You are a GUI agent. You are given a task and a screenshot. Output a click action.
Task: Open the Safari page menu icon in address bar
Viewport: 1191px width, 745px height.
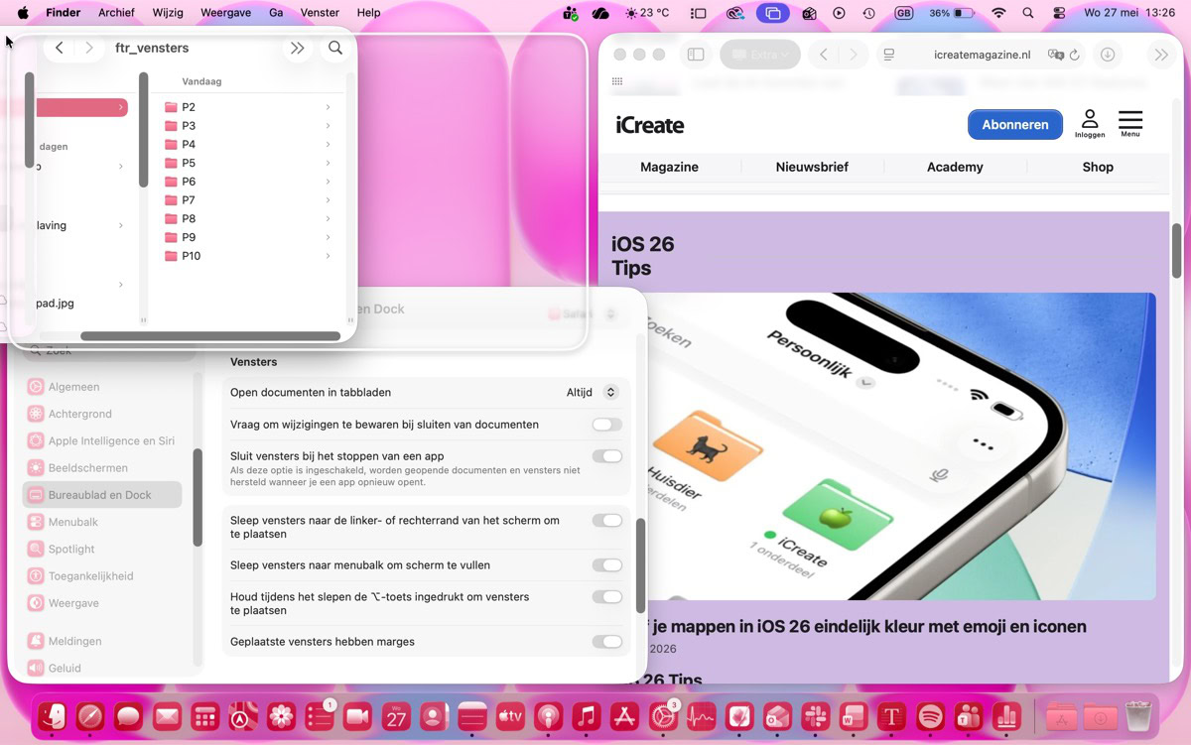point(888,55)
